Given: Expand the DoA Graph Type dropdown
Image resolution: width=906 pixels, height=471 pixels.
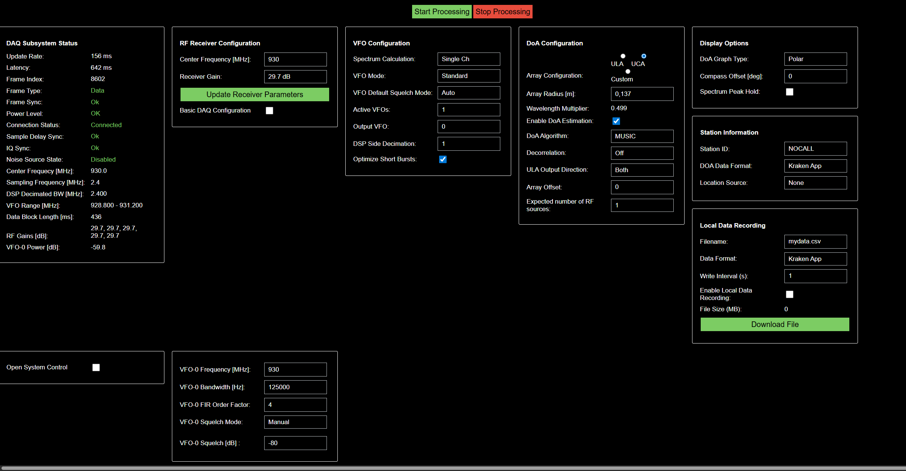Looking at the screenshot, I should point(815,59).
